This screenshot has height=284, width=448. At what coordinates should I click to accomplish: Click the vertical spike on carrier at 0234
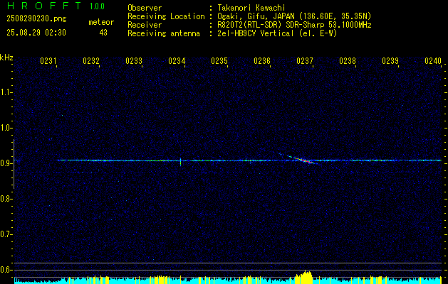pyautogui.click(x=180, y=162)
